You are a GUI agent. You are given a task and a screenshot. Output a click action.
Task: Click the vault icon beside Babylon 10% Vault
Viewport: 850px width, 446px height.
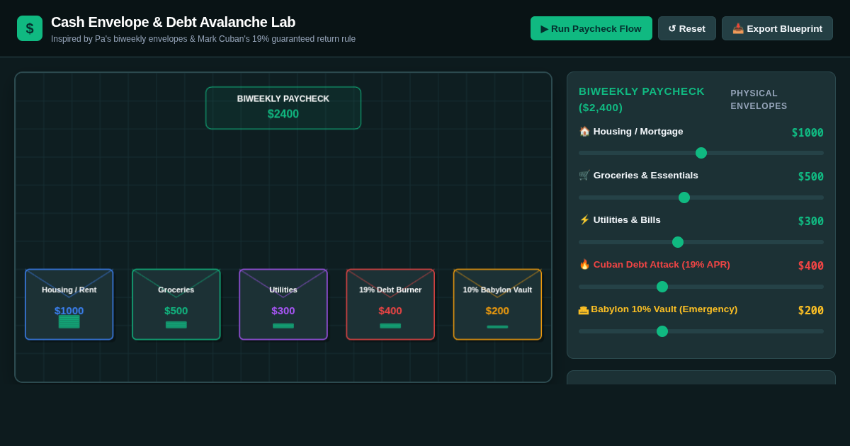point(584,309)
